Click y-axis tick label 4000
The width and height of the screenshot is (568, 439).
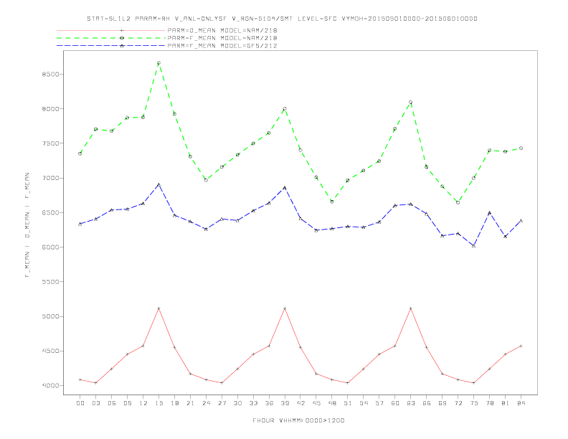pos(50,386)
